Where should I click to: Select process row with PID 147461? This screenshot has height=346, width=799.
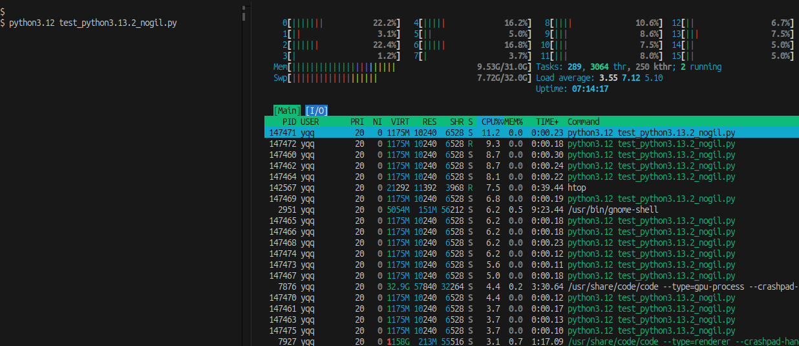click(x=531, y=308)
